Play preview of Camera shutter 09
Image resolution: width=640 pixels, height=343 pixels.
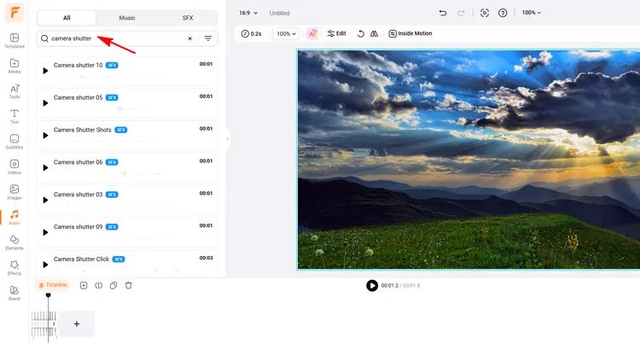pyautogui.click(x=45, y=232)
